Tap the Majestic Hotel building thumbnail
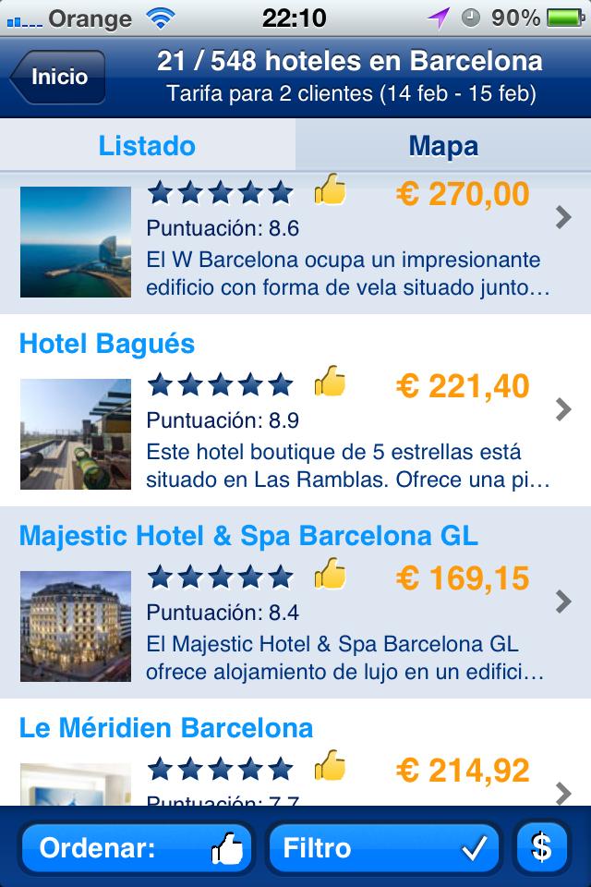Screen dimensions: 591x887 [x=76, y=626]
